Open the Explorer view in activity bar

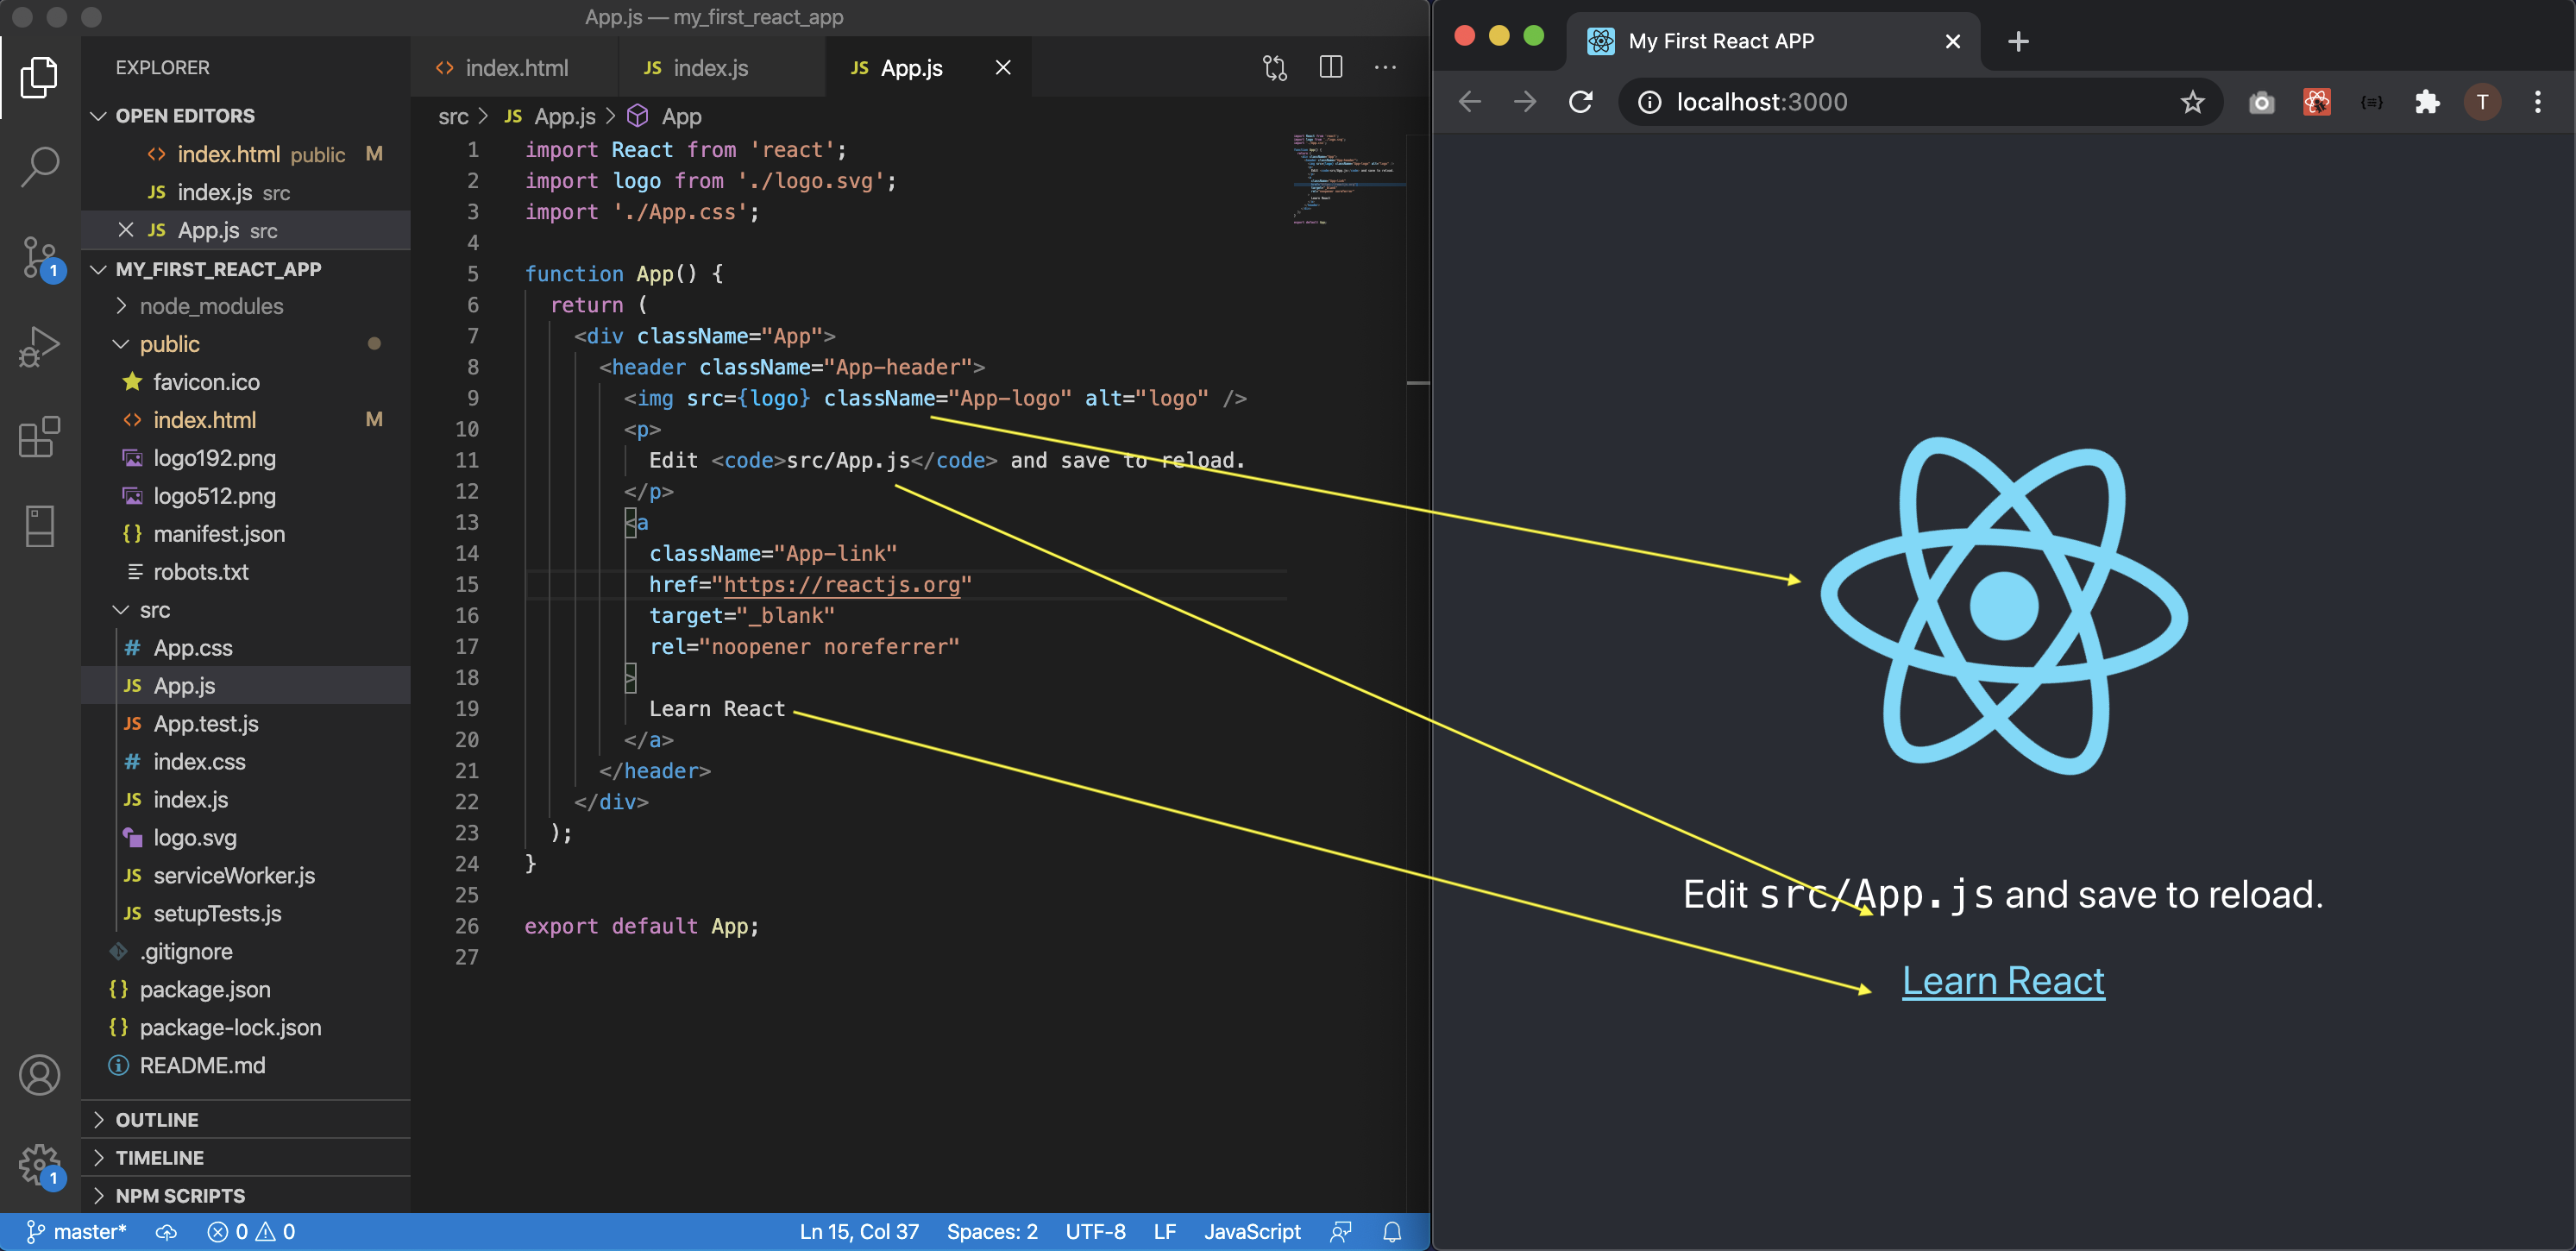coord(39,77)
